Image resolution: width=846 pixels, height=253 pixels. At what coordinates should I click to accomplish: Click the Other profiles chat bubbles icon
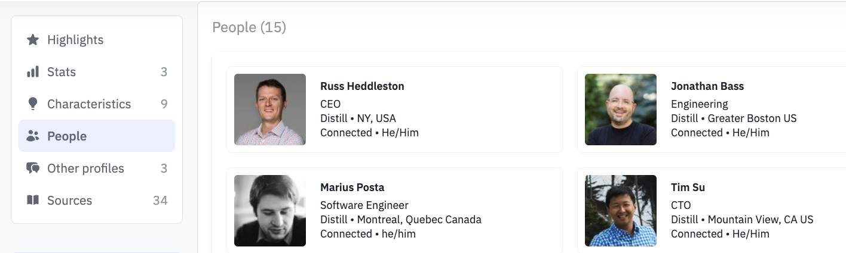33,168
